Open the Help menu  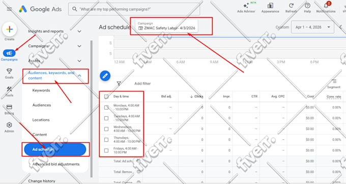(307, 8)
